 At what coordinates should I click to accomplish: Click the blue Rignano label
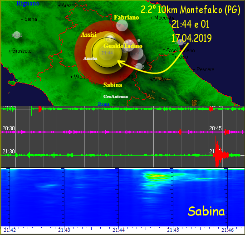(28, 3)
